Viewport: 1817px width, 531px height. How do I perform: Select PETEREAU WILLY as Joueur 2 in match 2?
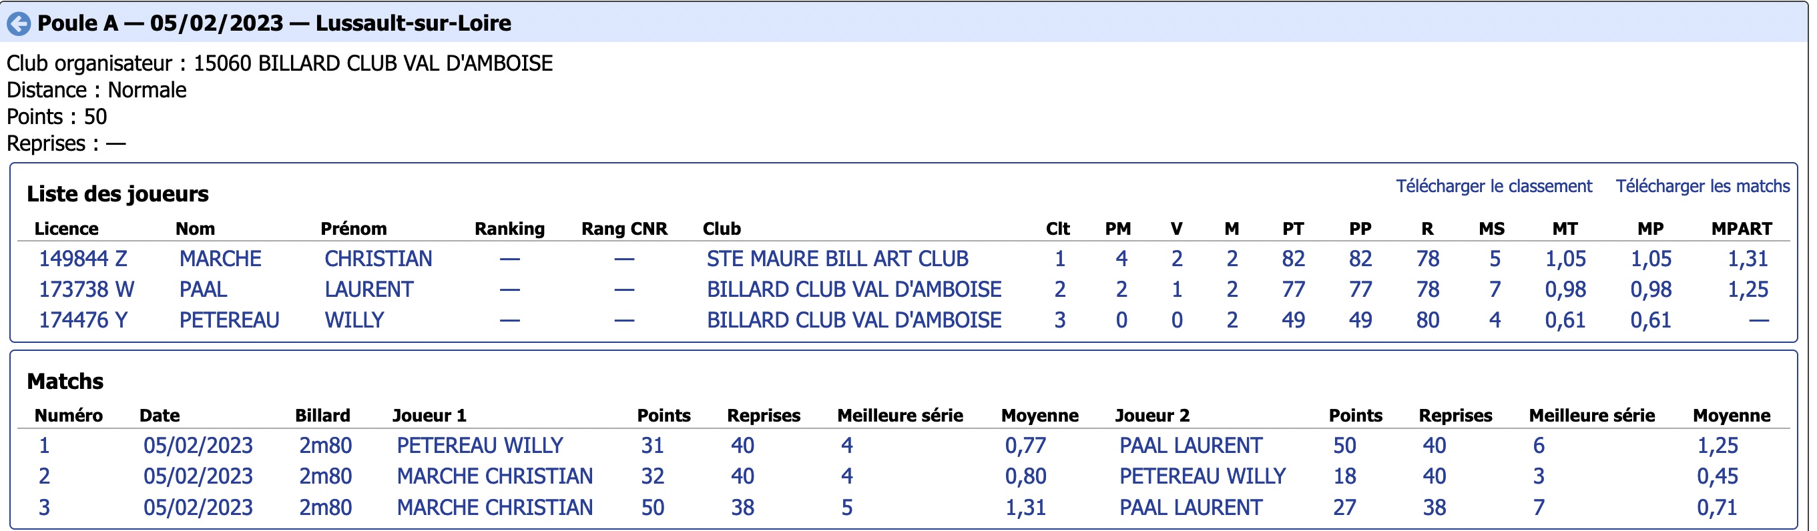pos(1203,476)
